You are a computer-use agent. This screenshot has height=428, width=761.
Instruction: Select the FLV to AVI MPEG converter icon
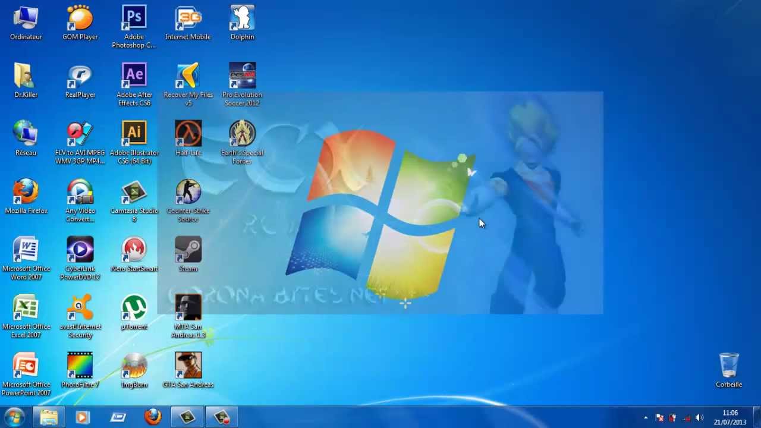80,143
